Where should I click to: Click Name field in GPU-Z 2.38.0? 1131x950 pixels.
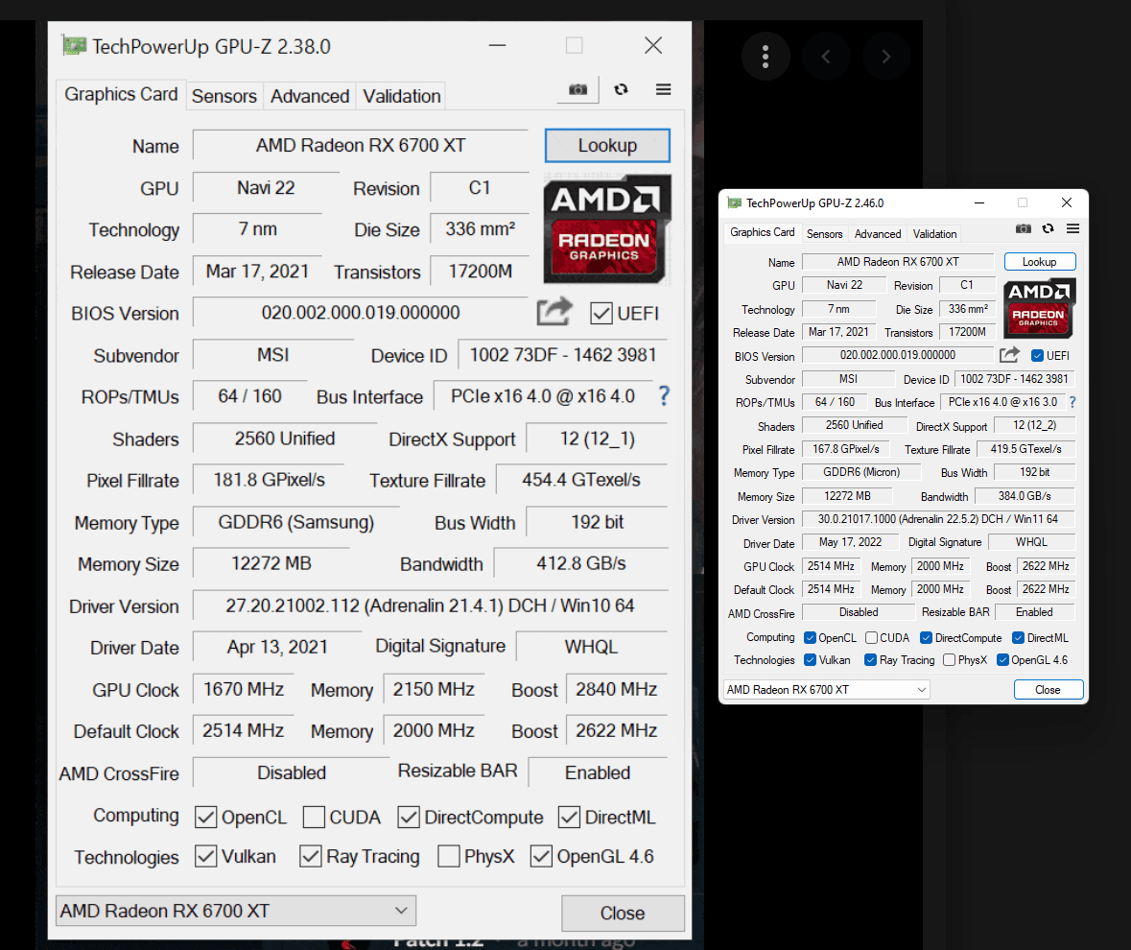(x=361, y=146)
